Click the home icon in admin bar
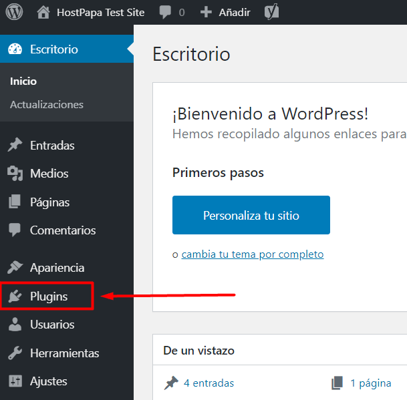Screen dimensions: 407x400 coord(43,12)
